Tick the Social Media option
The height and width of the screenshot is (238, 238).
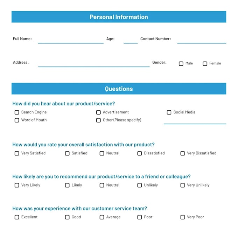(169, 112)
